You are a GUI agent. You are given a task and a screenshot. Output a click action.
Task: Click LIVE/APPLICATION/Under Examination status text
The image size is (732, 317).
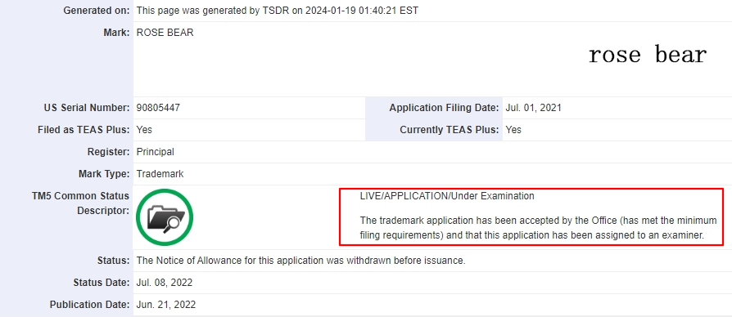pyautogui.click(x=447, y=196)
